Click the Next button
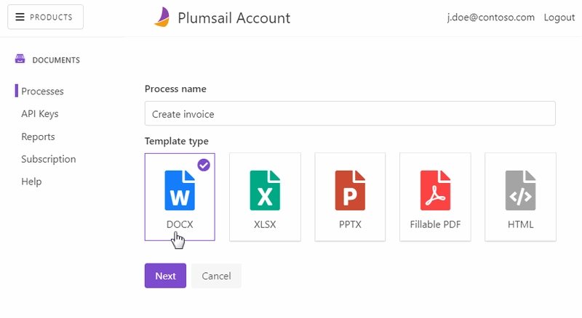This screenshot has width=582, height=318. point(165,276)
